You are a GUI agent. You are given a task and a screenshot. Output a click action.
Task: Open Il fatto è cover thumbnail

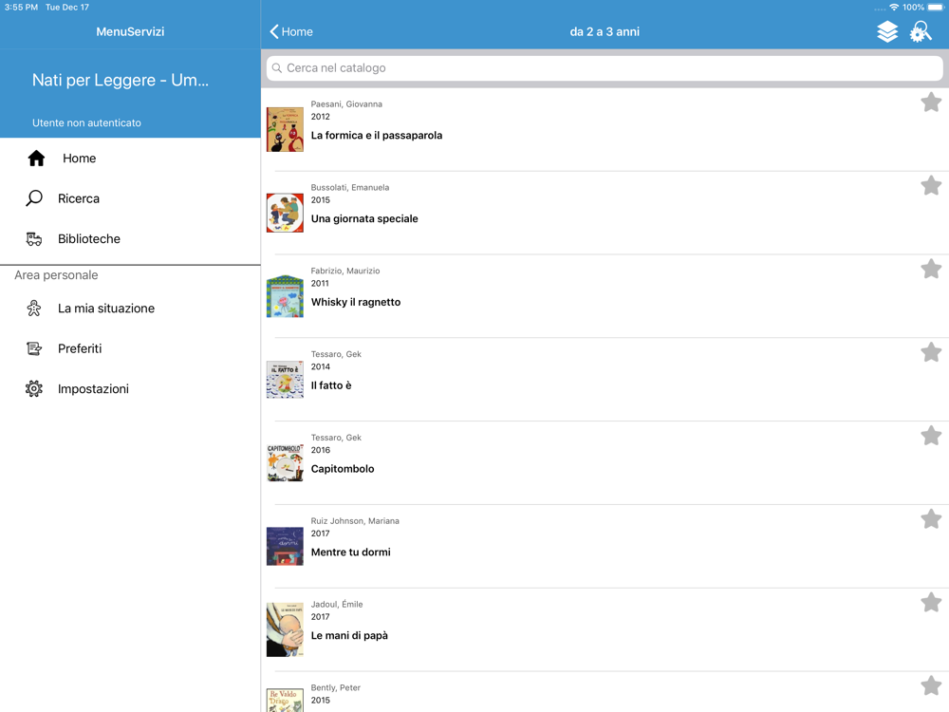coord(285,380)
